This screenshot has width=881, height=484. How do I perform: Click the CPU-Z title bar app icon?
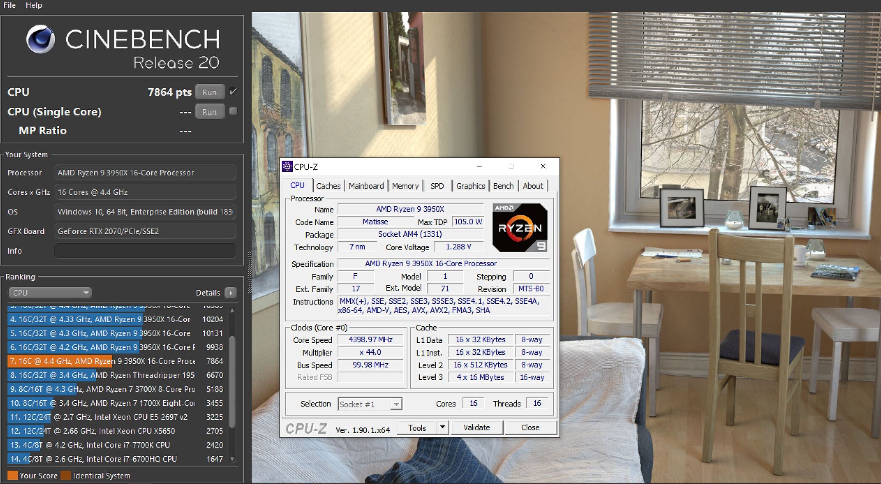(x=287, y=167)
